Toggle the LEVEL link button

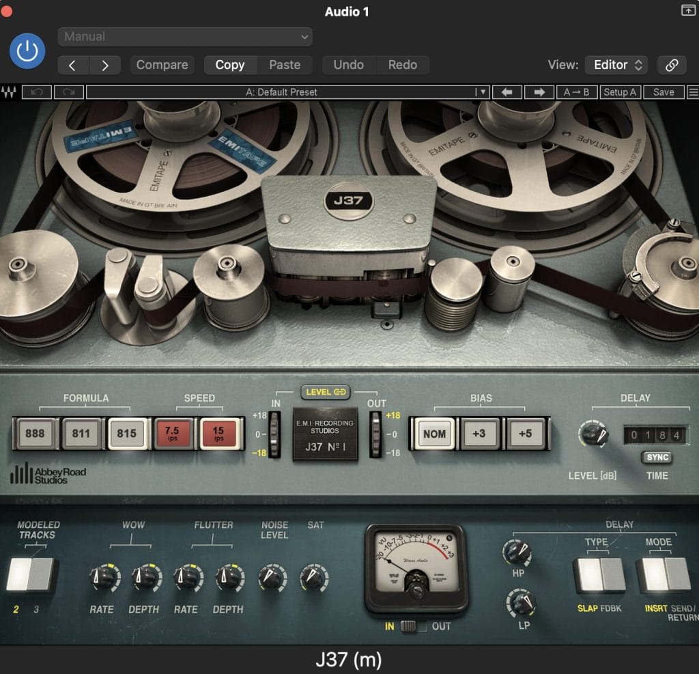(326, 392)
